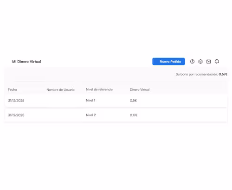Select the Dinero Virtual column header
This screenshot has width=232, height=190.
click(x=140, y=89)
